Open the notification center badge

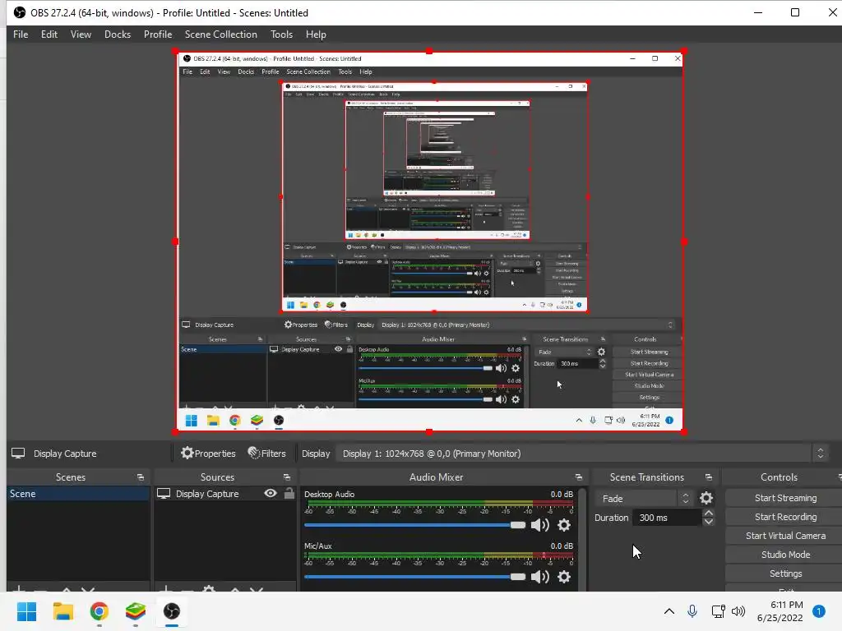click(818, 611)
